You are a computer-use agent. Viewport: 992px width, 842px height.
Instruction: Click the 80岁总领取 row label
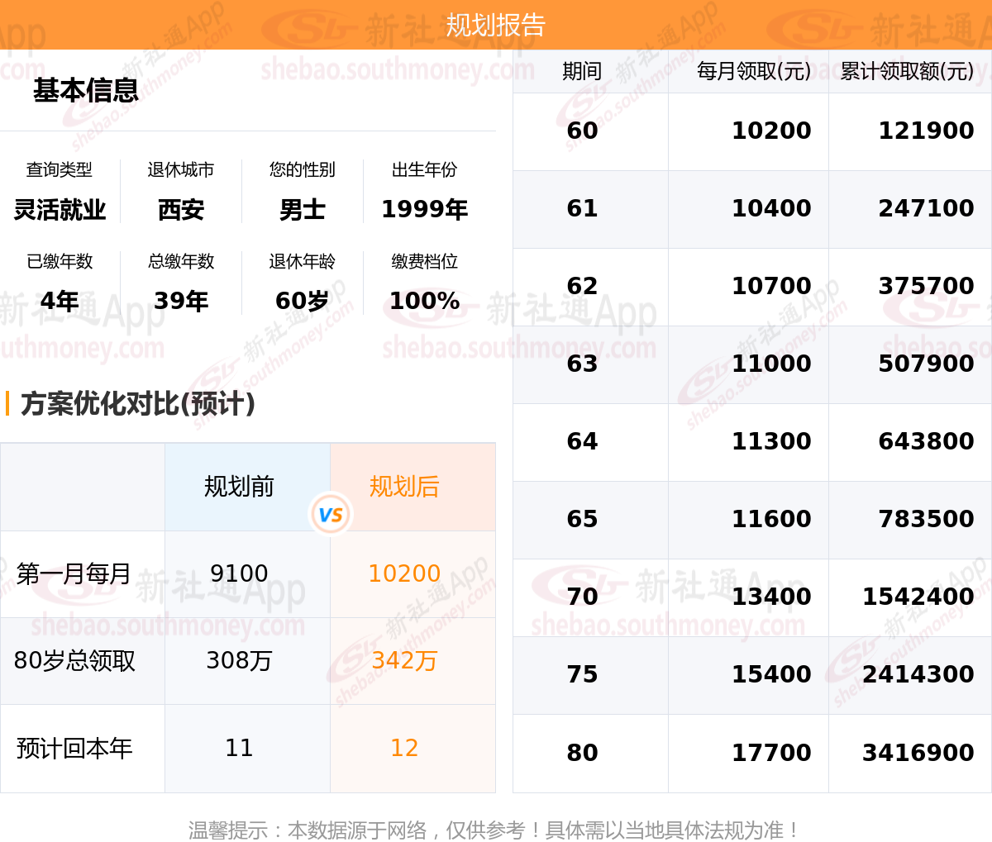point(74,661)
